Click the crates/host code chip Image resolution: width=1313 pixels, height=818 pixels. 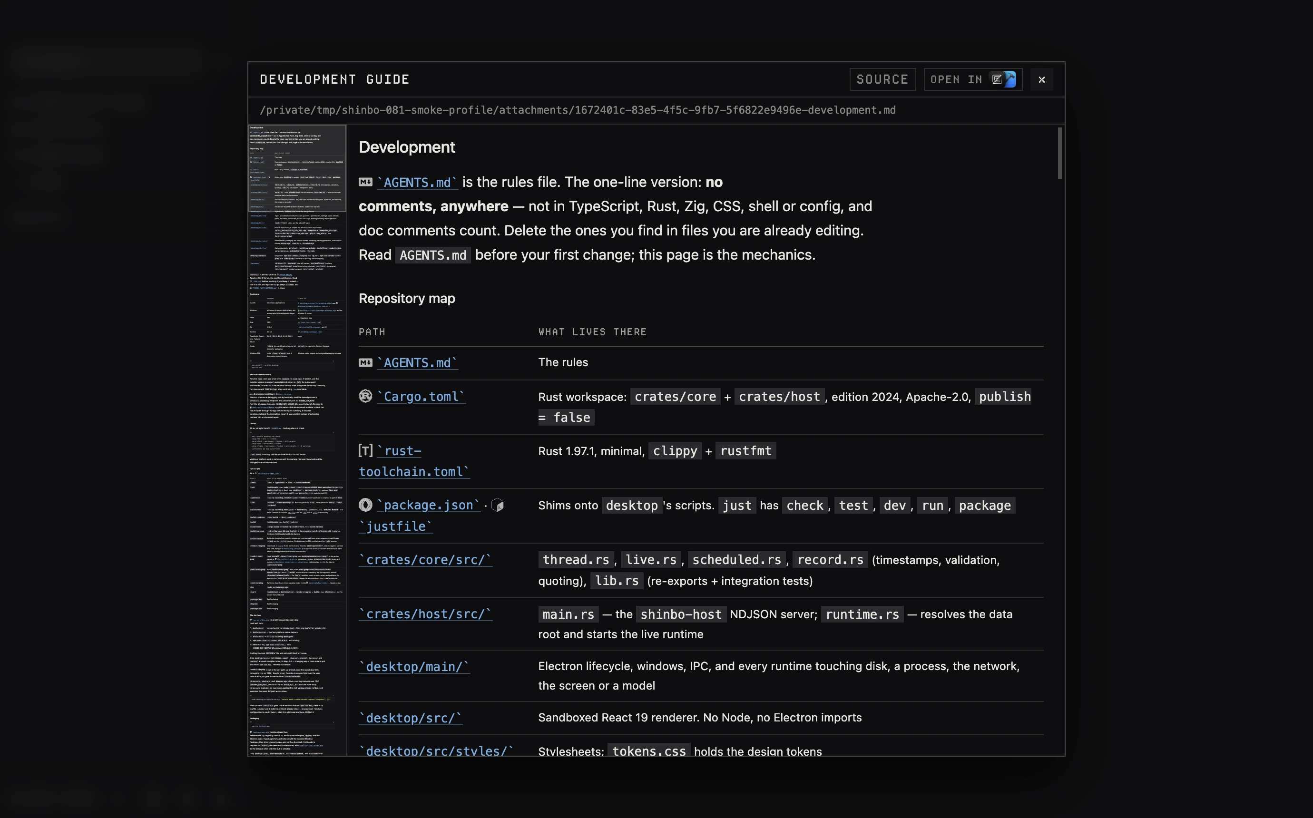780,397
